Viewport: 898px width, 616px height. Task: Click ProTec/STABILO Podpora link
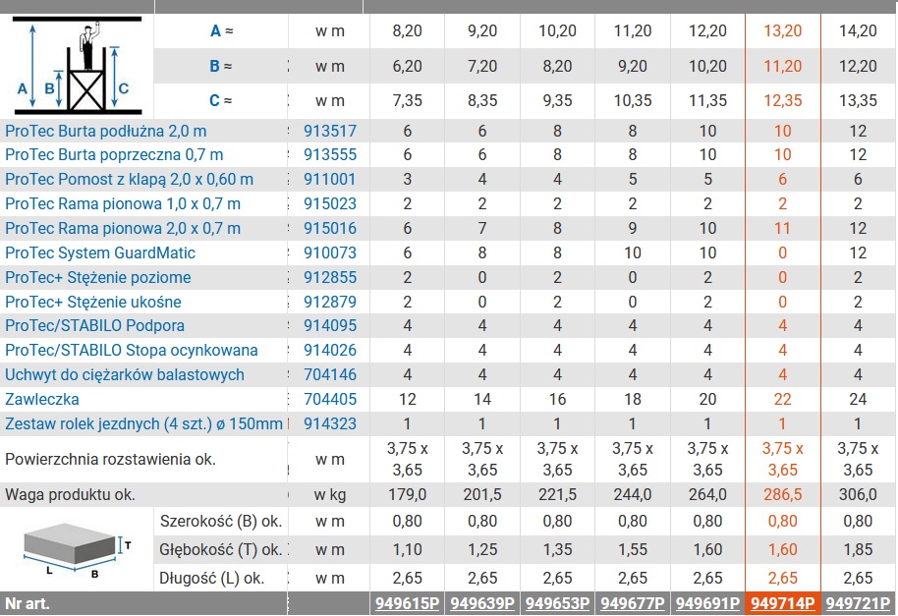(x=94, y=326)
